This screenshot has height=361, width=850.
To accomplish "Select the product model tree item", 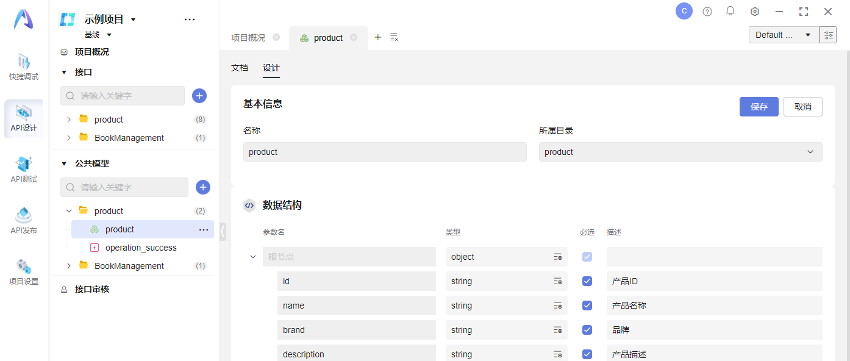I will [x=143, y=229].
